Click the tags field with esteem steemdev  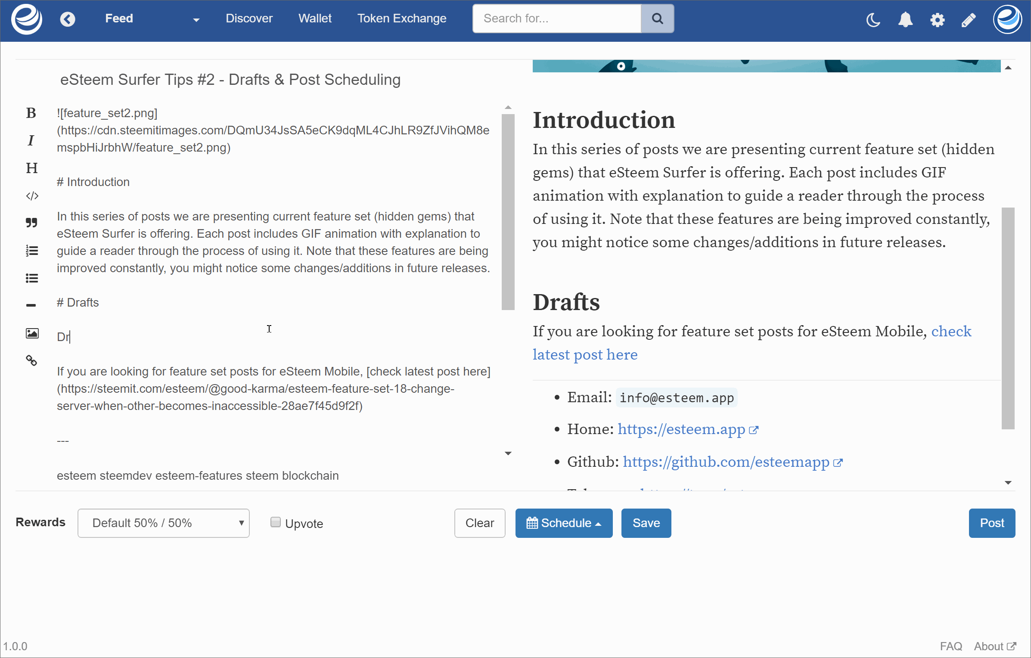tap(276, 476)
